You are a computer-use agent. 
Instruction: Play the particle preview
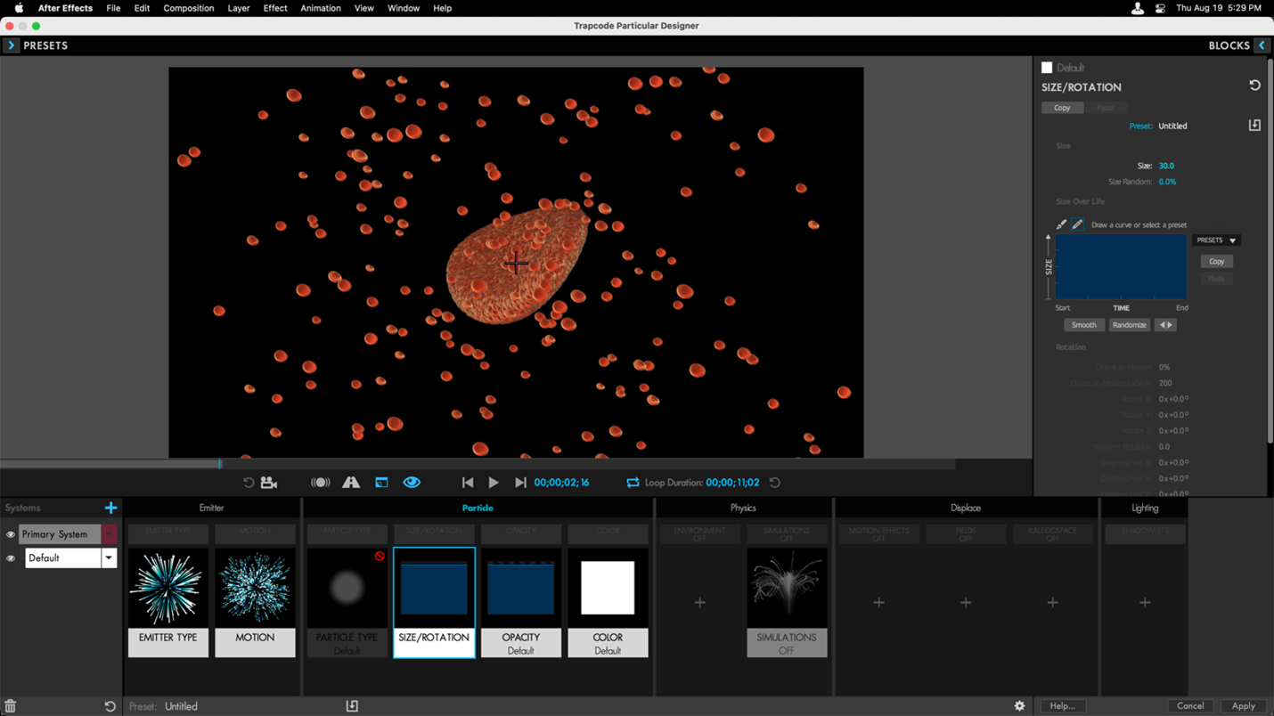click(494, 483)
